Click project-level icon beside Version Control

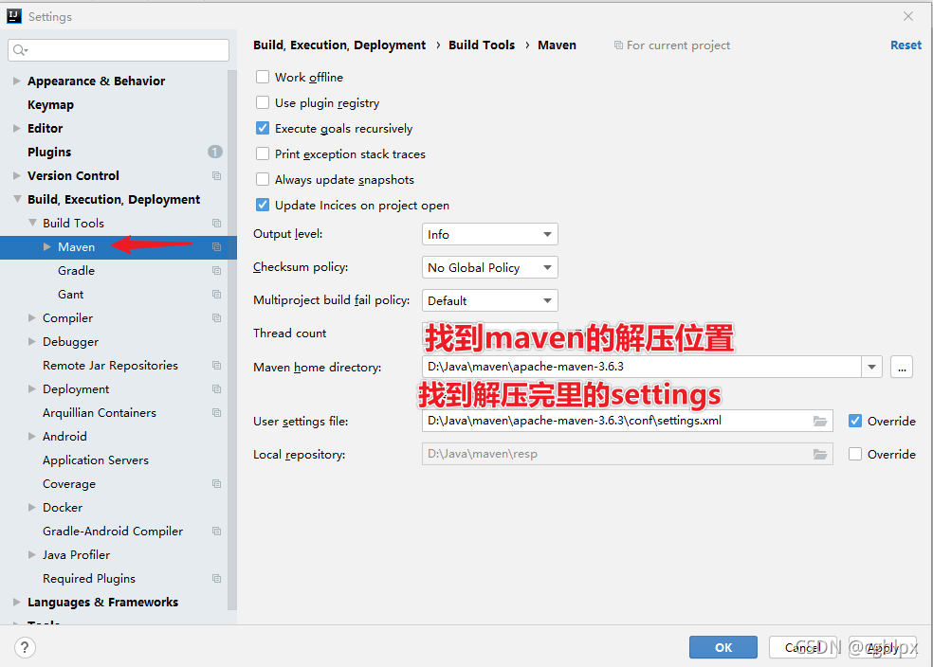tap(216, 176)
